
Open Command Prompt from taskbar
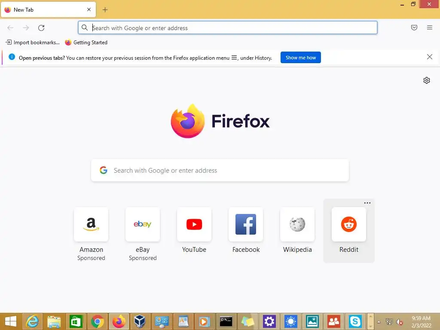click(x=226, y=321)
